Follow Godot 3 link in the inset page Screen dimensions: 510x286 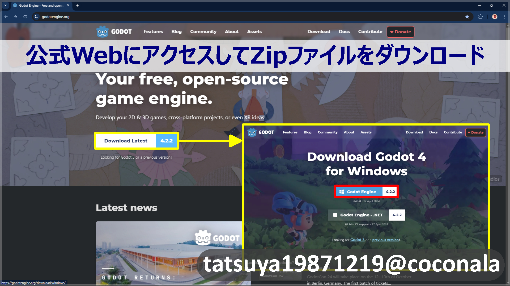click(x=357, y=240)
